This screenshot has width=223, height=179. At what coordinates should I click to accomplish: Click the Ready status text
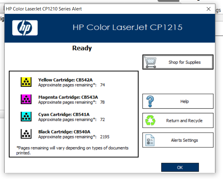click(82, 48)
